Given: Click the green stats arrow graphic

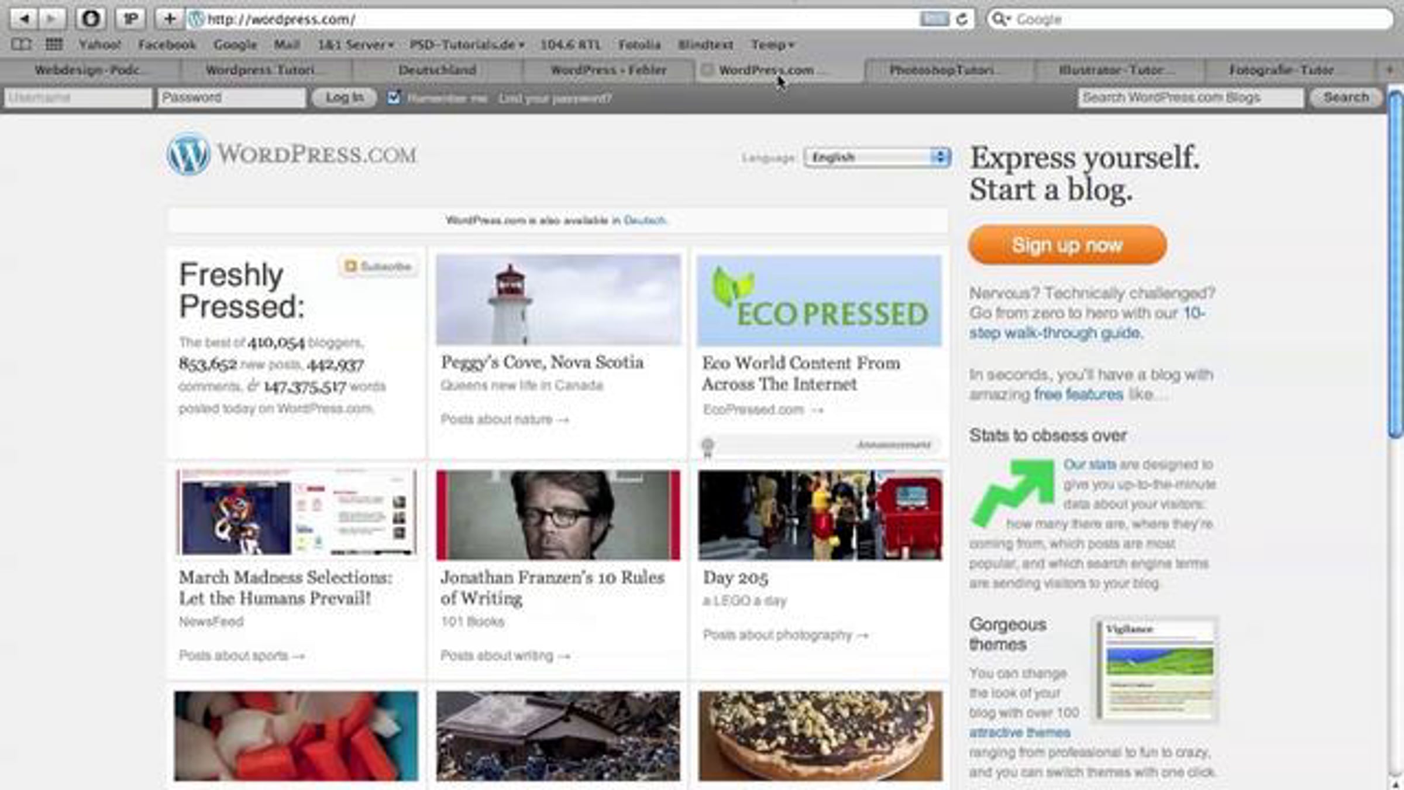Looking at the screenshot, I should pyautogui.click(x=1013, y=492).
